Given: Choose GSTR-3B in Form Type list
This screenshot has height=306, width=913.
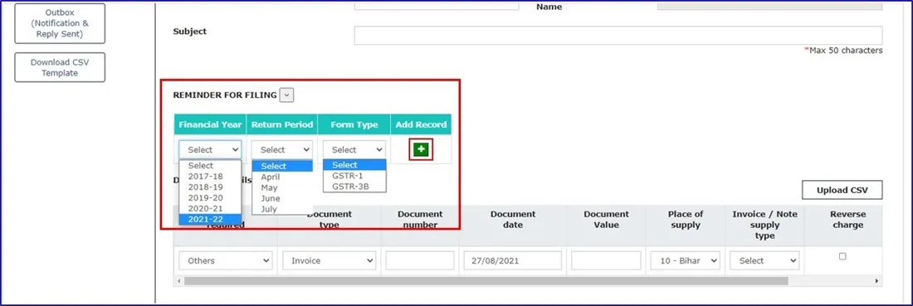Looking at the screenshot, I should pos(354,186).
